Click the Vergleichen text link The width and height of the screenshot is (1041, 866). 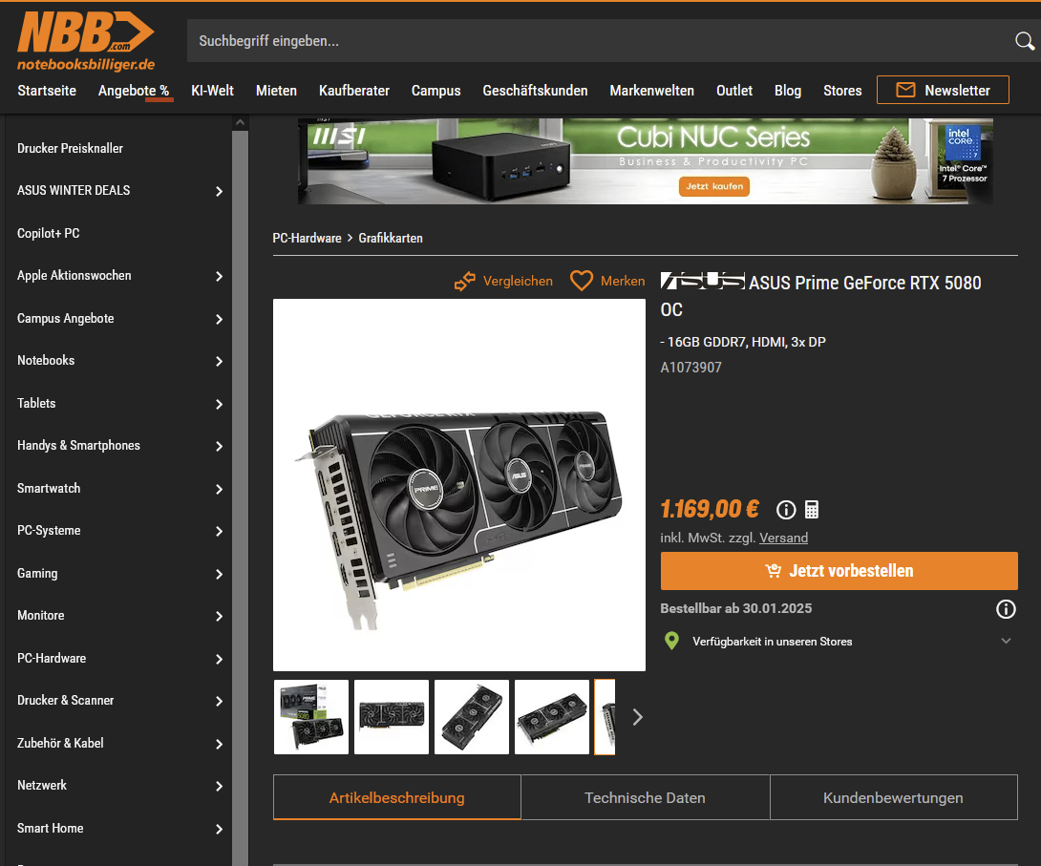tap(518, 282)
